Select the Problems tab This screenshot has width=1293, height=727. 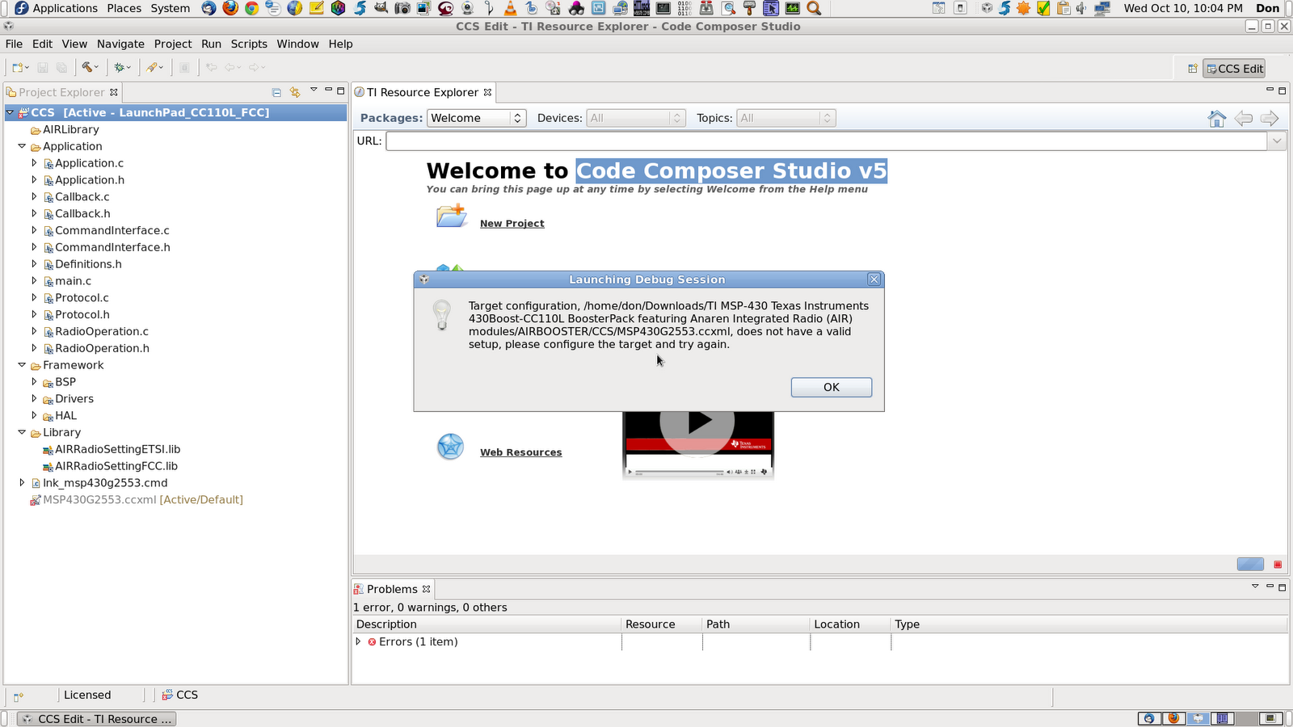pyautogui.click(x=392, y=589)
